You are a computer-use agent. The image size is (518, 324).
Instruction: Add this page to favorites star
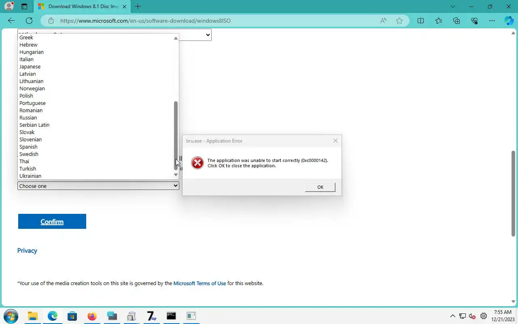tap(399, 21)
